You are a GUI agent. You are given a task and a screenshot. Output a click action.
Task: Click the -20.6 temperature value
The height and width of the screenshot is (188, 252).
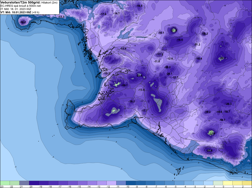[209, 151]
